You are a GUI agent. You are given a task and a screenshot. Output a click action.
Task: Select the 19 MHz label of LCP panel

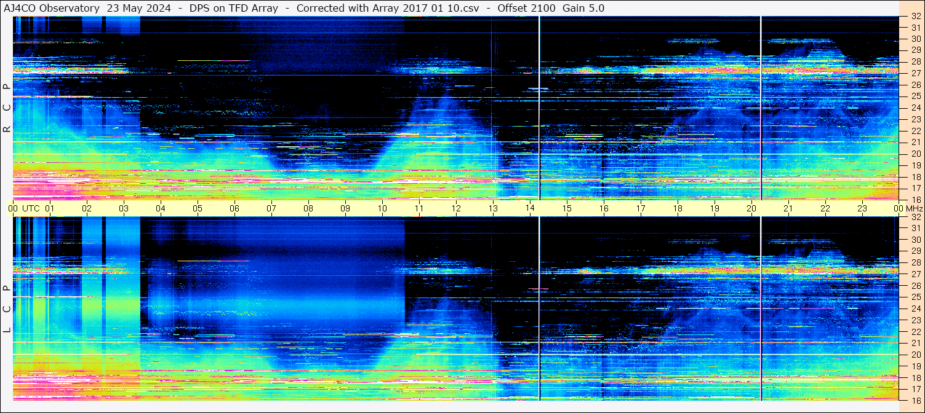click(x=915, y=366)
